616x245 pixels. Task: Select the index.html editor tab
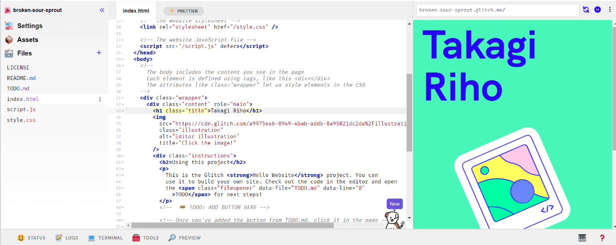click(x=136, y=10)
